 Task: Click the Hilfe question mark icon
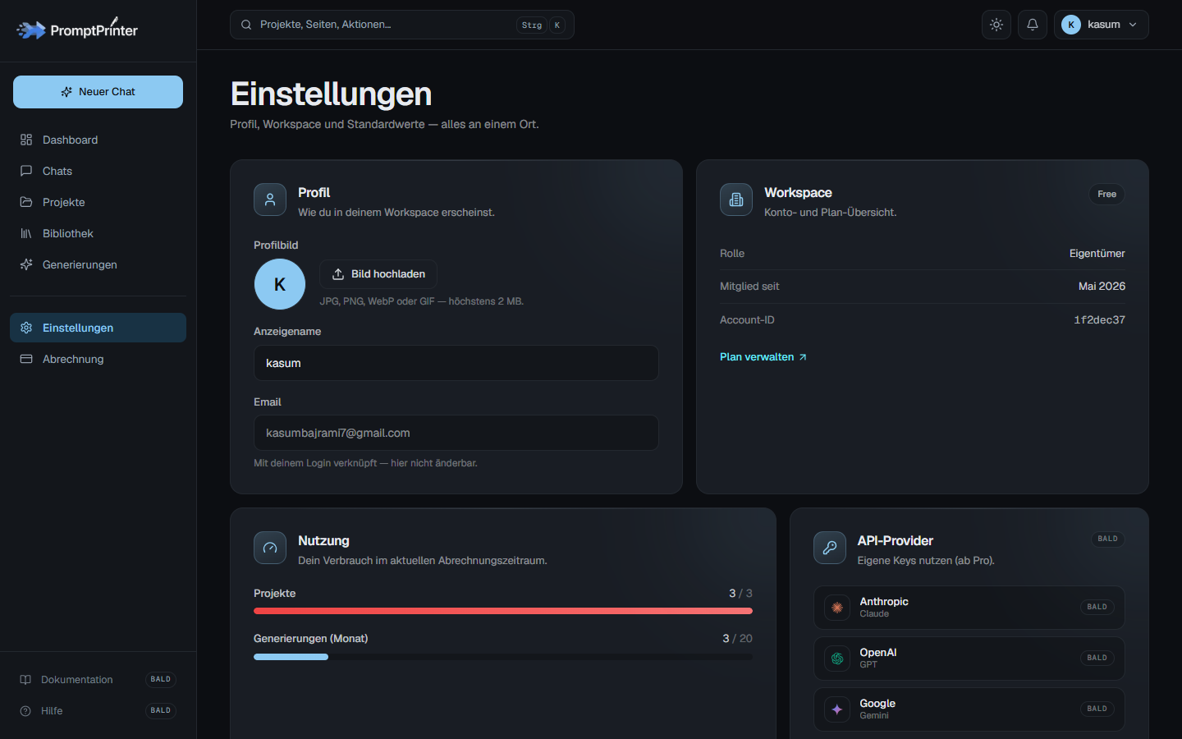(25, 710)
